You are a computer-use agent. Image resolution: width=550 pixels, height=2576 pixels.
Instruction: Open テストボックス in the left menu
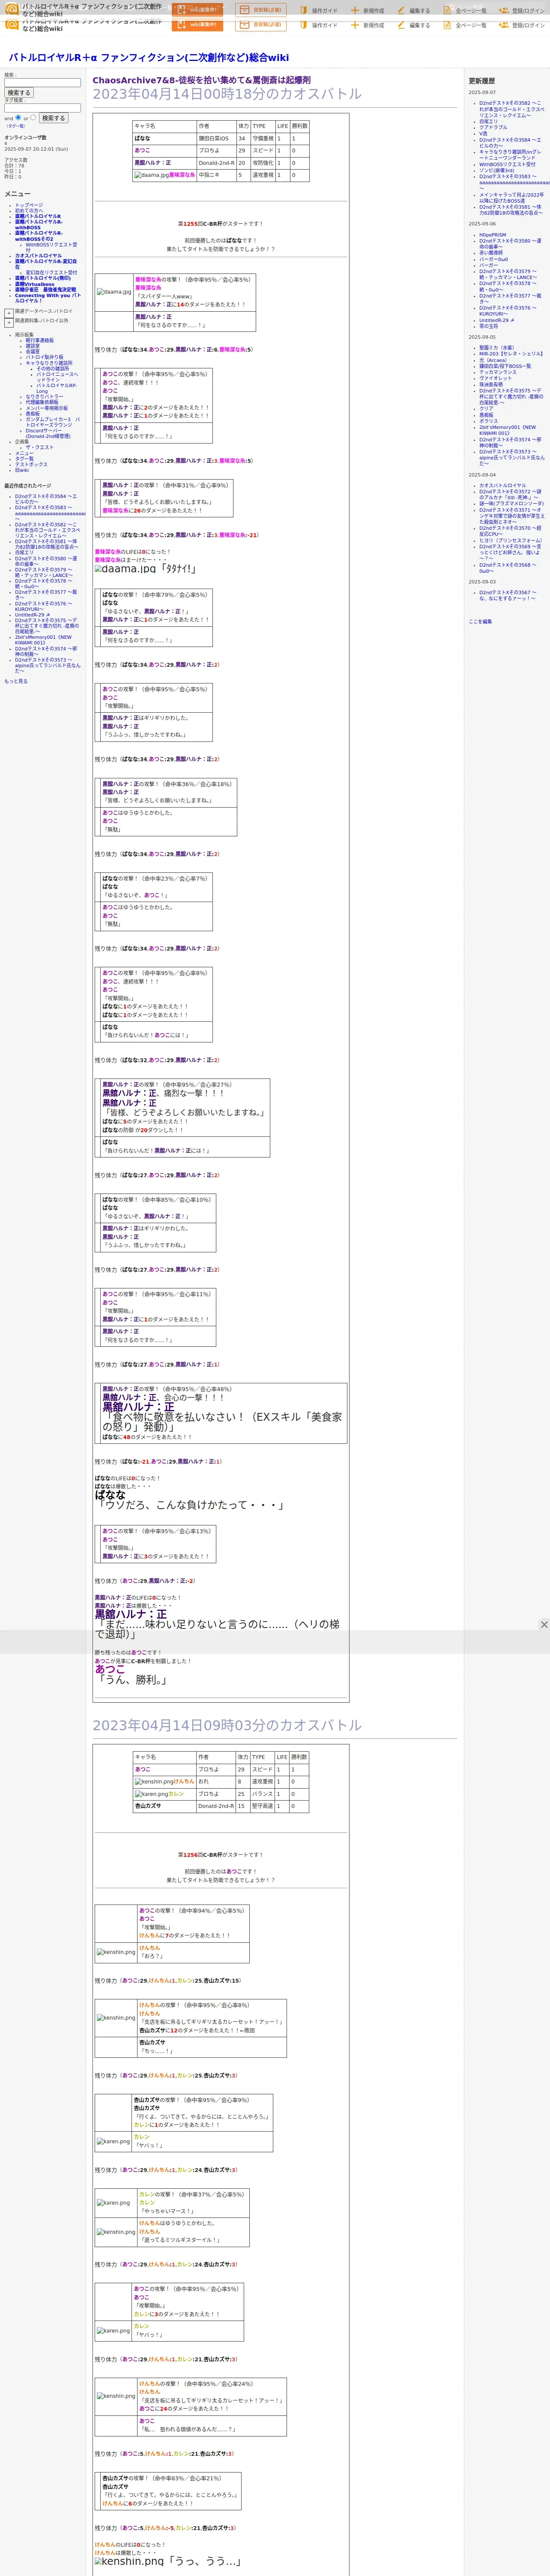pos(31,464)
